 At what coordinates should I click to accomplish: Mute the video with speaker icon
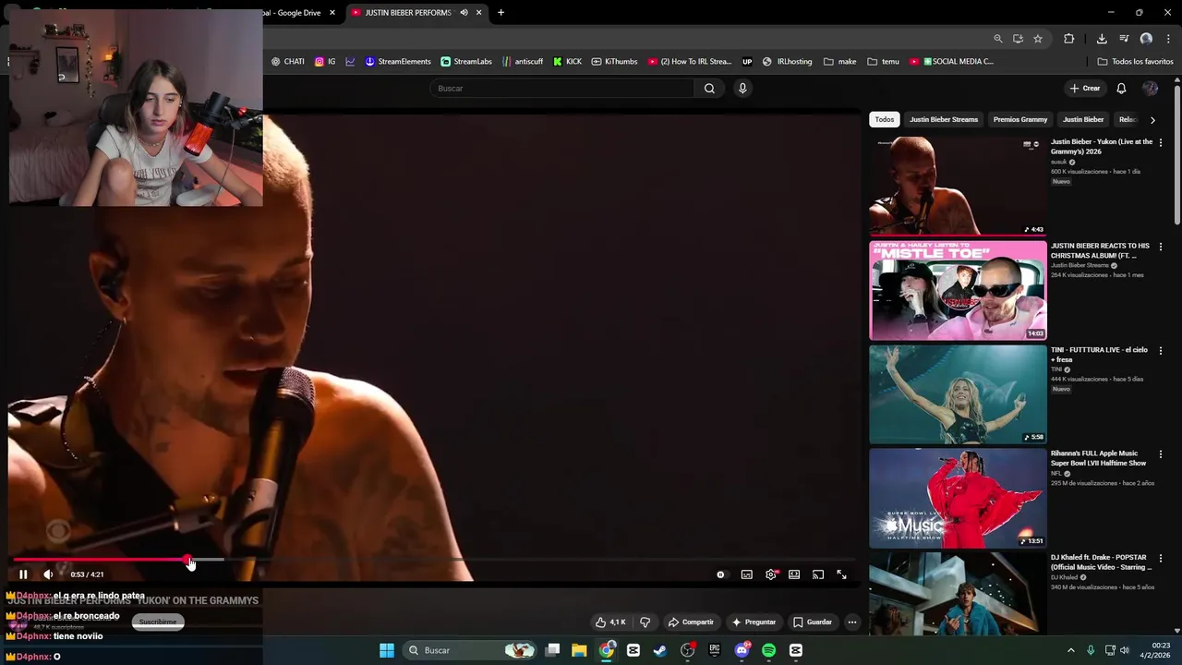point(49,574)
